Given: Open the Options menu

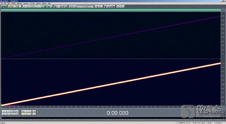Looking at the screenshot, I should coord(38,3).
